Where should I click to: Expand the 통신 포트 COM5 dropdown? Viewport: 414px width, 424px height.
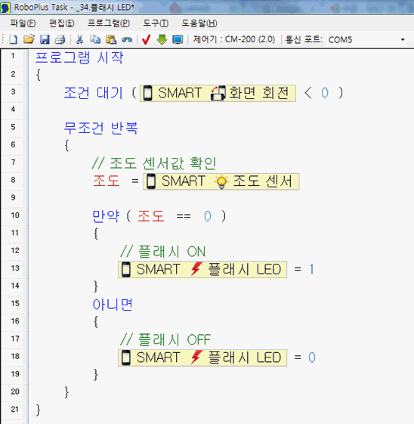403,40
